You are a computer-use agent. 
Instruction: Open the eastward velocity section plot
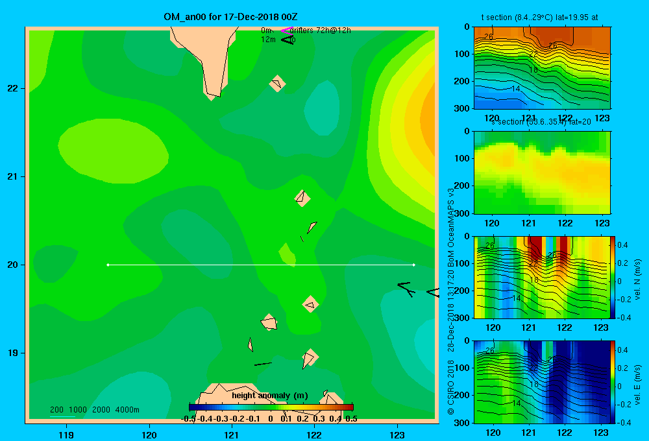pos(542,382)
